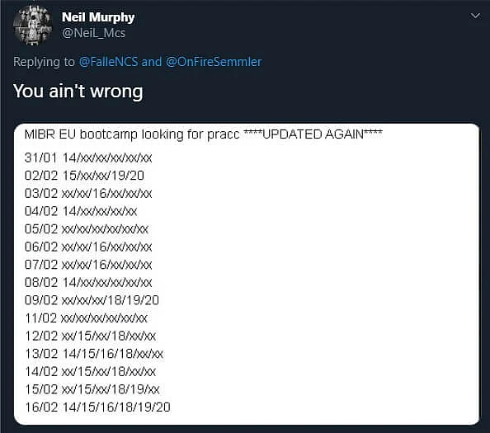Click the 07/02 schedule row
490x433 pixels.
88,265
